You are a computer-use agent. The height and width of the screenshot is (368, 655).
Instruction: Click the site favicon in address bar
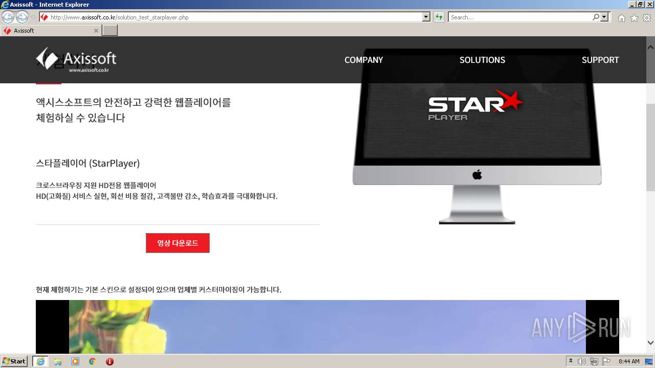point(45,17)
